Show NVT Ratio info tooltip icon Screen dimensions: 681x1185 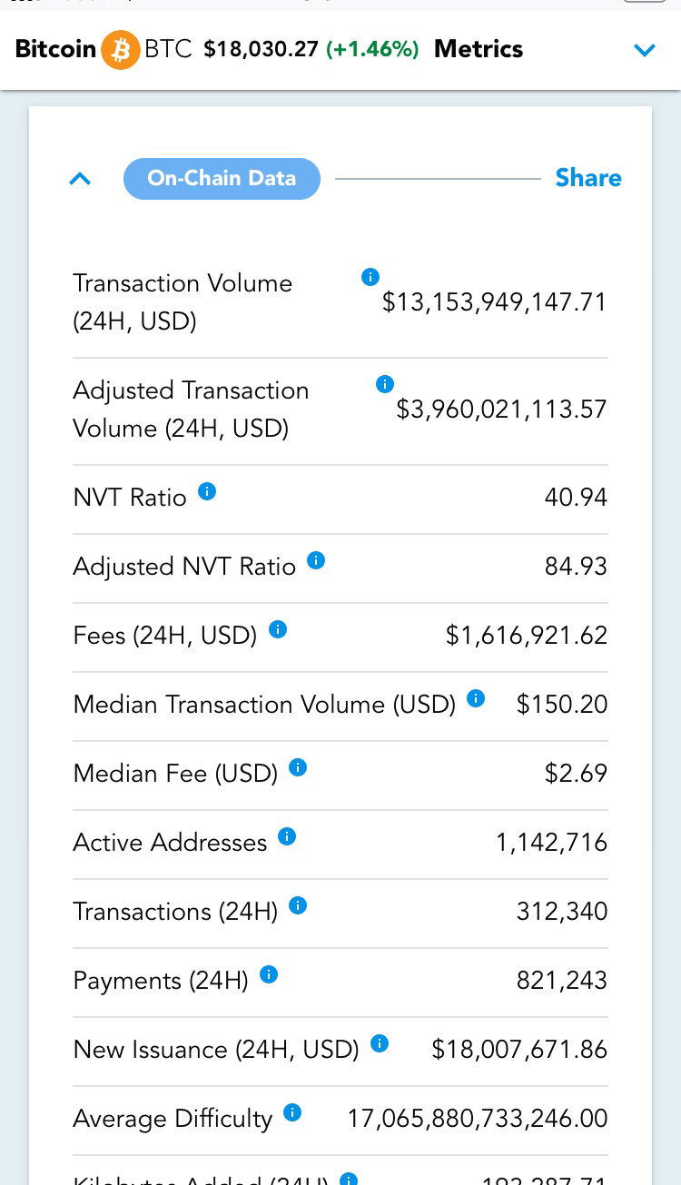[207, 491]
